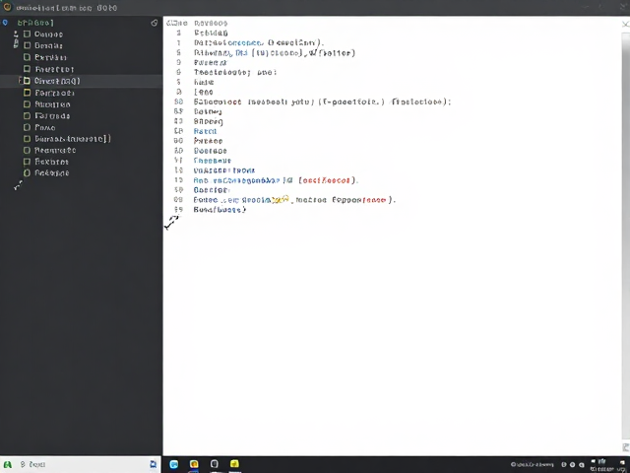Expand the highlighted folder row in the tree
This screenshot has height=473, width=630.
coord(20,81)
